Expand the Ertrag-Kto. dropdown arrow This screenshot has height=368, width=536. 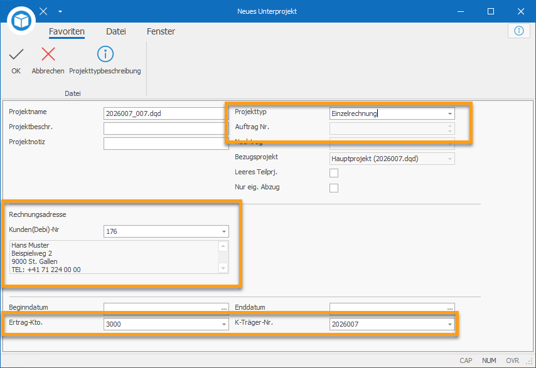coord(224,324)
